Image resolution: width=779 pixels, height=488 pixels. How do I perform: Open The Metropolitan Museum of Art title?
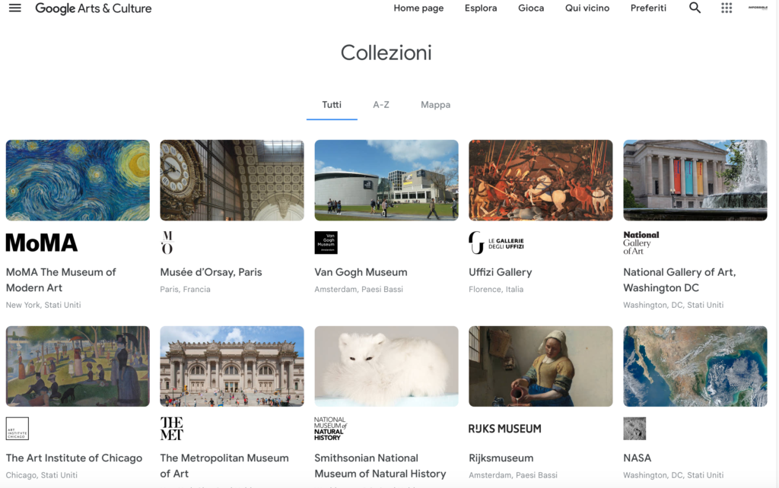pos(224,466)
